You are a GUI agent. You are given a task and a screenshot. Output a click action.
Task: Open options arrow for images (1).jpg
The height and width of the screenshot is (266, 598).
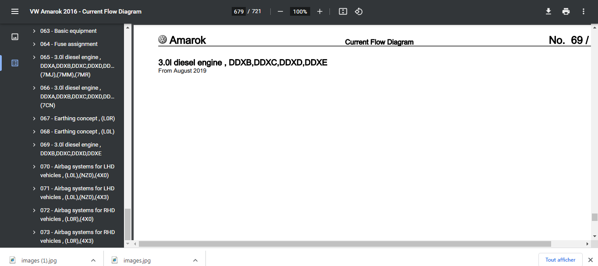(x=93, y=260)
